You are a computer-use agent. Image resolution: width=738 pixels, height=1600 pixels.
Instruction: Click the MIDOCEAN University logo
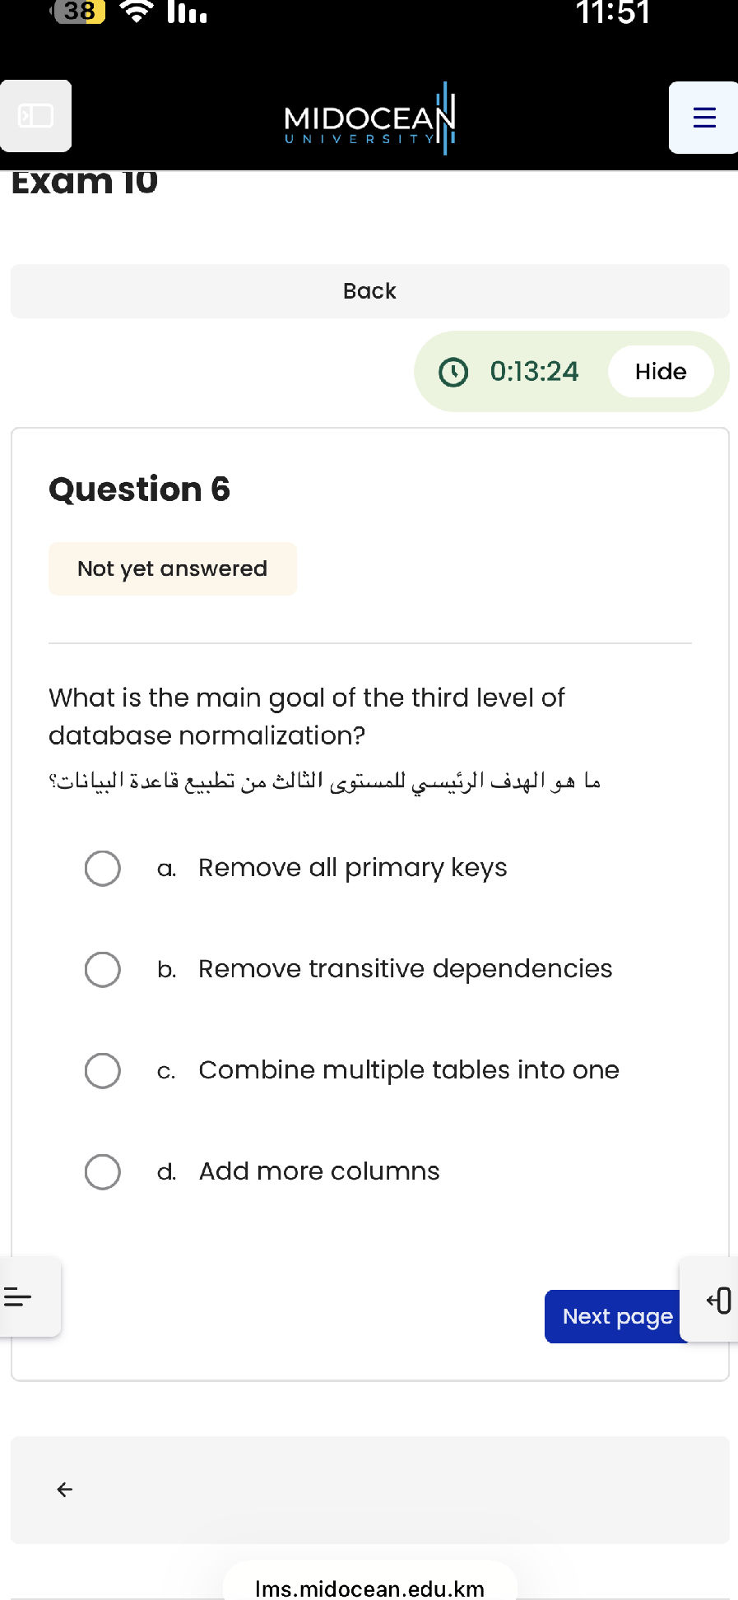pos(369,118)
